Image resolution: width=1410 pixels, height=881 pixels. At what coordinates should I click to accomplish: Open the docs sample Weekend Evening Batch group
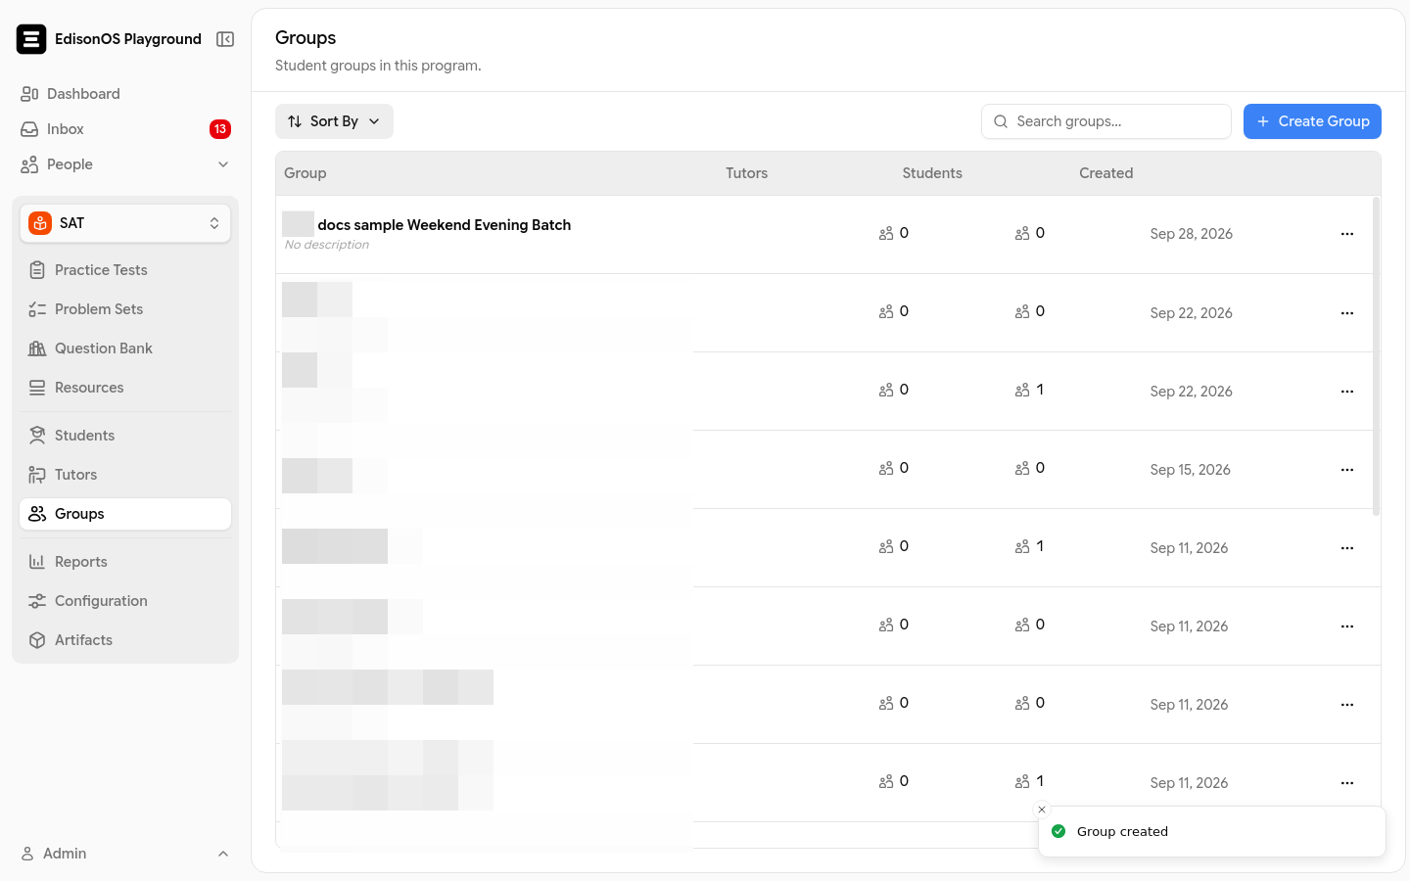pos(445,225)
